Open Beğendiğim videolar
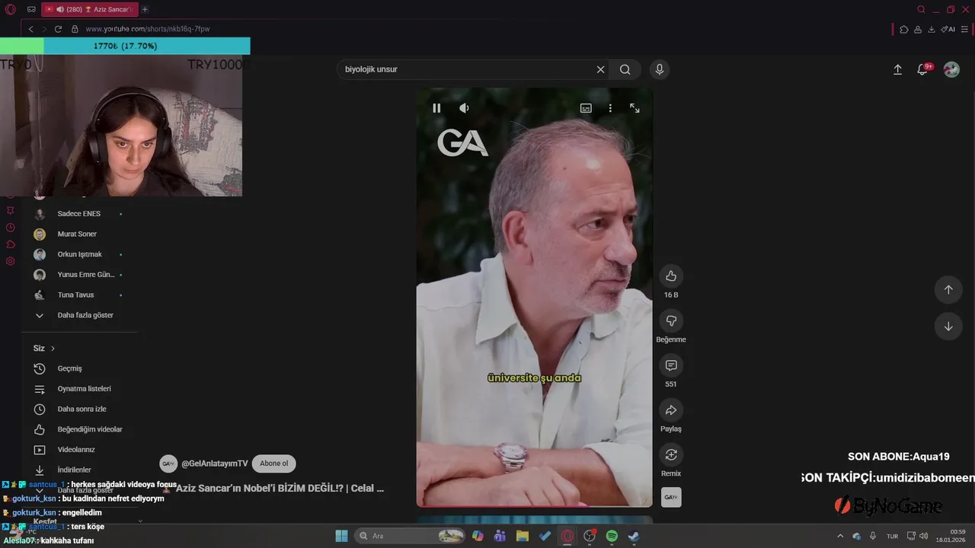This screenshot has height=548, width=975. point(90,429)
